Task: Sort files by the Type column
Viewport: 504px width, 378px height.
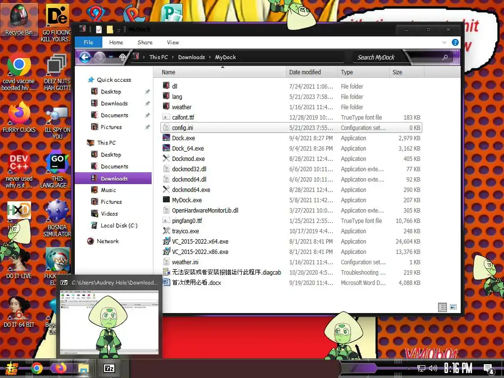Action: tap(364, 72)
